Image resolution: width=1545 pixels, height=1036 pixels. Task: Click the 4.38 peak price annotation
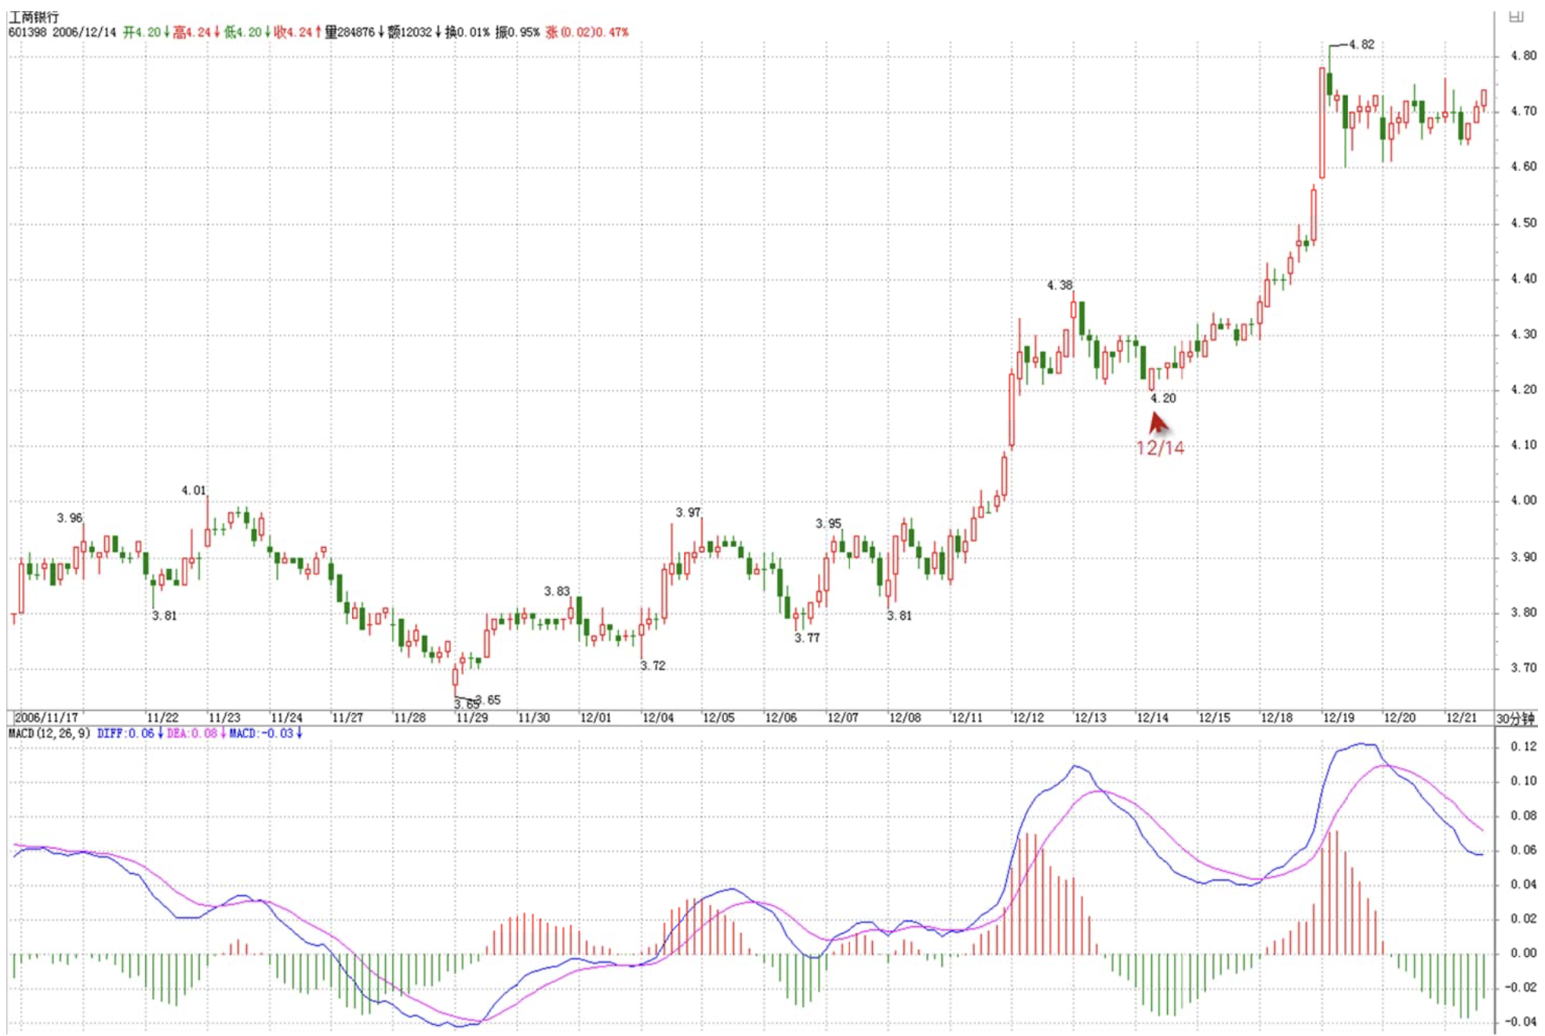(x=1059, y=285)
